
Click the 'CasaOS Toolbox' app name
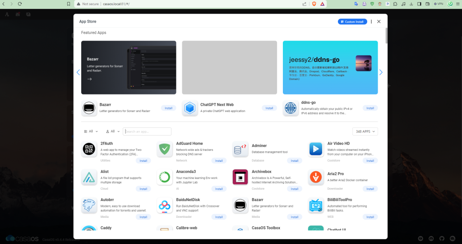(x=266, y=228)
